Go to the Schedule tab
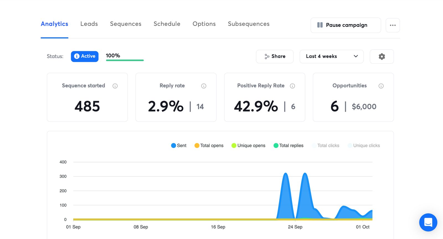Screen dimensions: 443x239 (167, 24)
